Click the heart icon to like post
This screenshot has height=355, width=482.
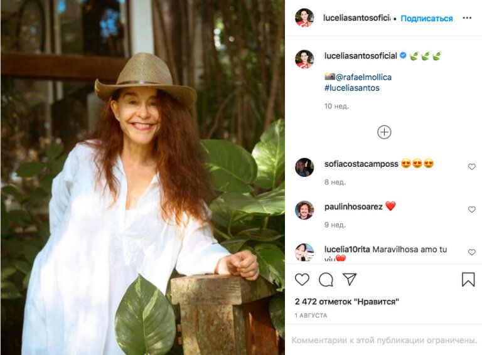coord(302,280)
